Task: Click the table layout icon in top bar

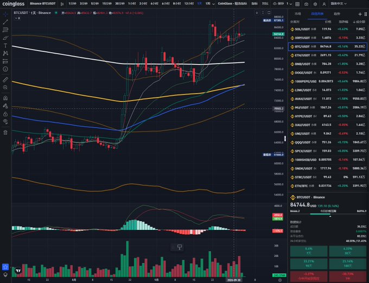Action: point(297,4)
